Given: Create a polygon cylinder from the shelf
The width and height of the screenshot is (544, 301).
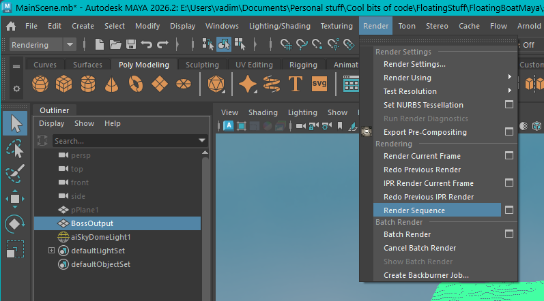Looking at the screenshot, I should pos(88,84).
